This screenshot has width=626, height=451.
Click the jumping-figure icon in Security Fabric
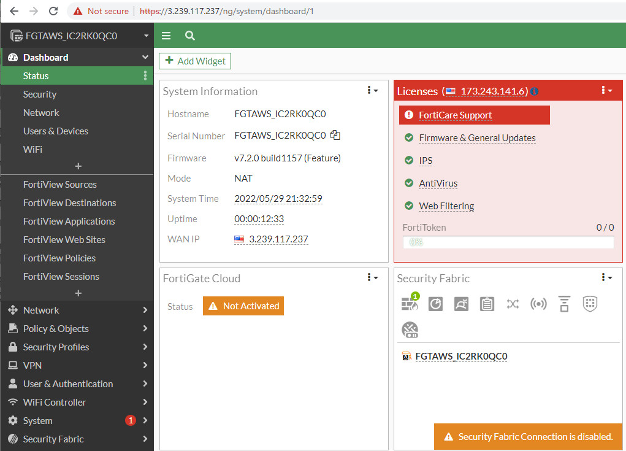click(461, 304)
